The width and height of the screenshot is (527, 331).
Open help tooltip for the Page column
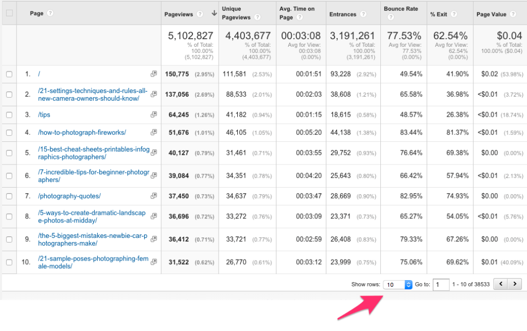(x=50, y=13)
